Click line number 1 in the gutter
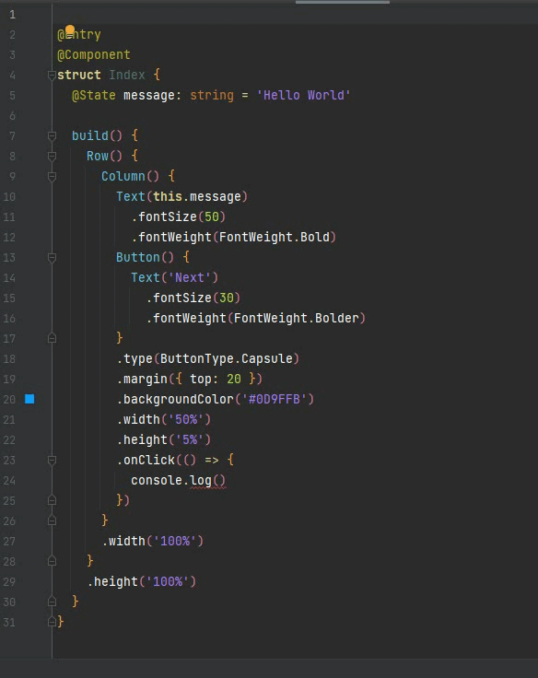This screenshot has width=538, height=678. [12, 15]
